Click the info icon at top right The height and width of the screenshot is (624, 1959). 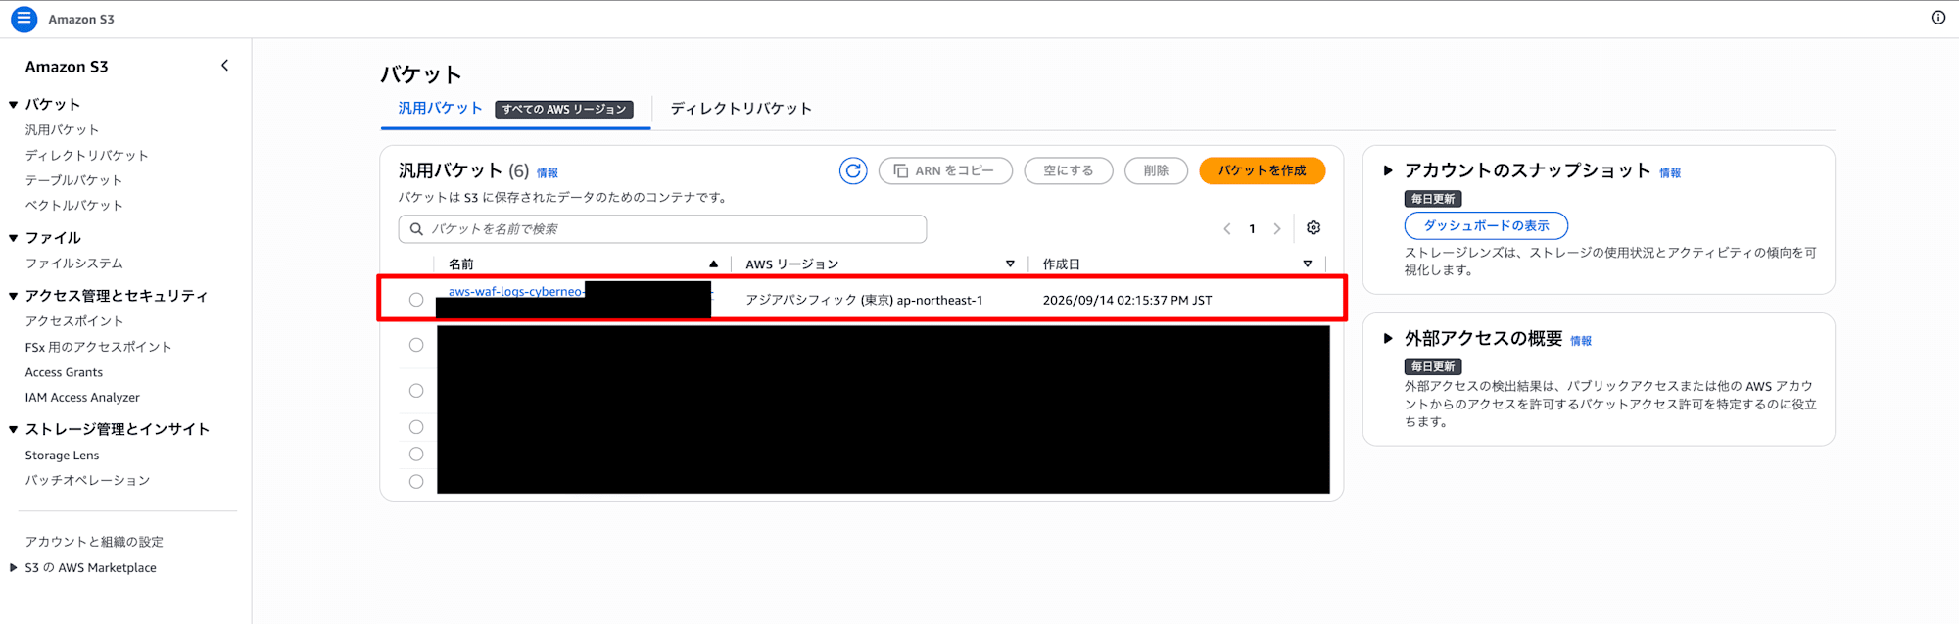click(1937, 18)
